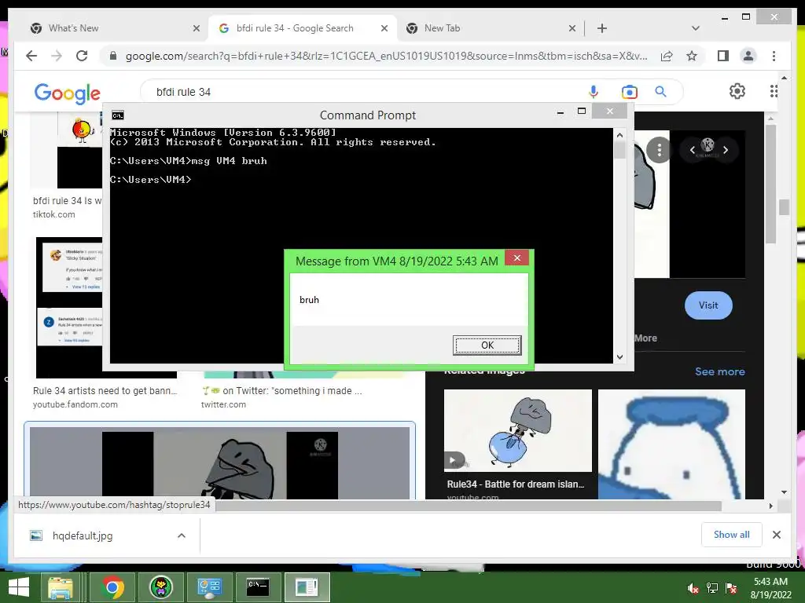The width and height of the screenshot is (805, 603).
Task: Open the character avatar taskbar app
Action: tap(160, 587)
